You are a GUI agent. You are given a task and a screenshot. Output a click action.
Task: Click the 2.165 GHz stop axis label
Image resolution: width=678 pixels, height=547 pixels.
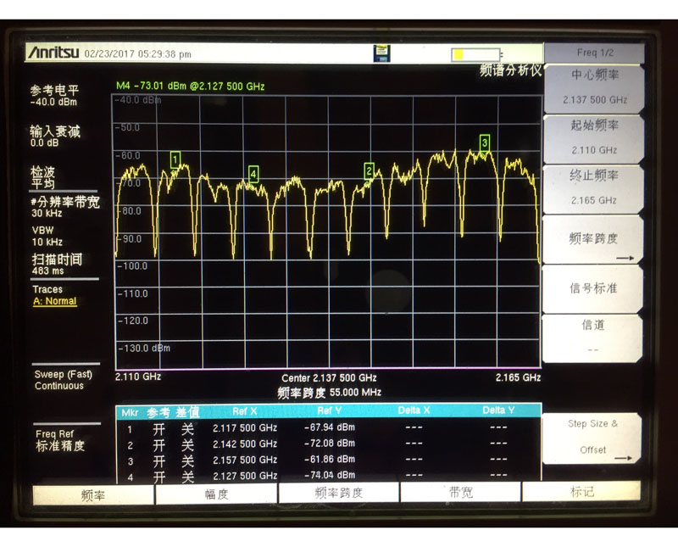point(518,377)
